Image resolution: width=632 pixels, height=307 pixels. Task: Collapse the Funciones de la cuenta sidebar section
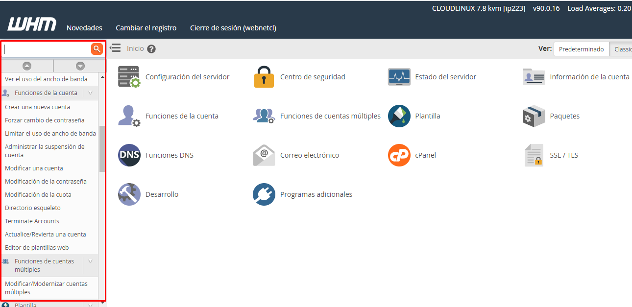(x=90, y=93)
